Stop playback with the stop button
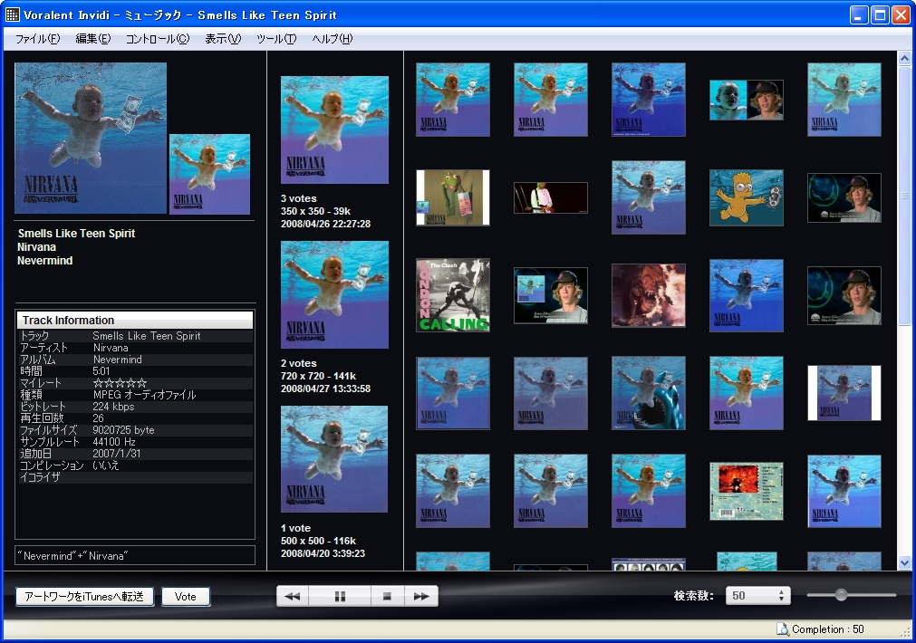 (x=387, y=596)
